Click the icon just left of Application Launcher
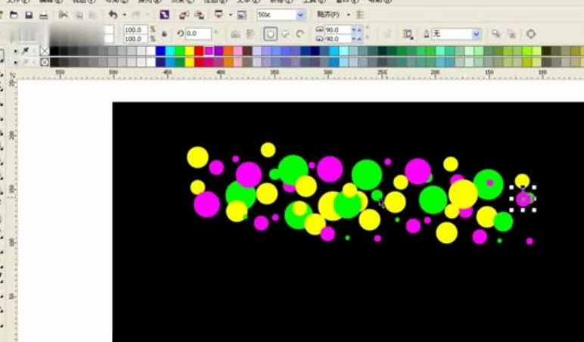Image resolution: width=584 pixels, height=342 pixels. click(x=199, y=15)
